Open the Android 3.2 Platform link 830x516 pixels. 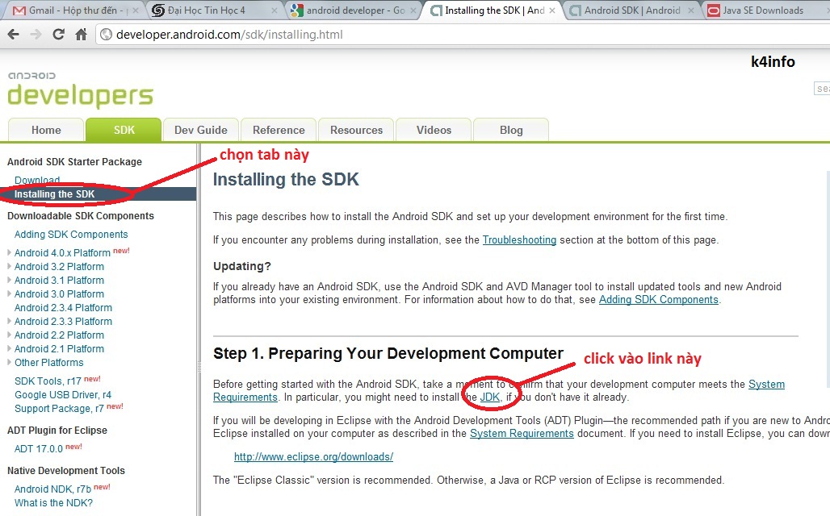pyautogui.click(x=59, y=266)
